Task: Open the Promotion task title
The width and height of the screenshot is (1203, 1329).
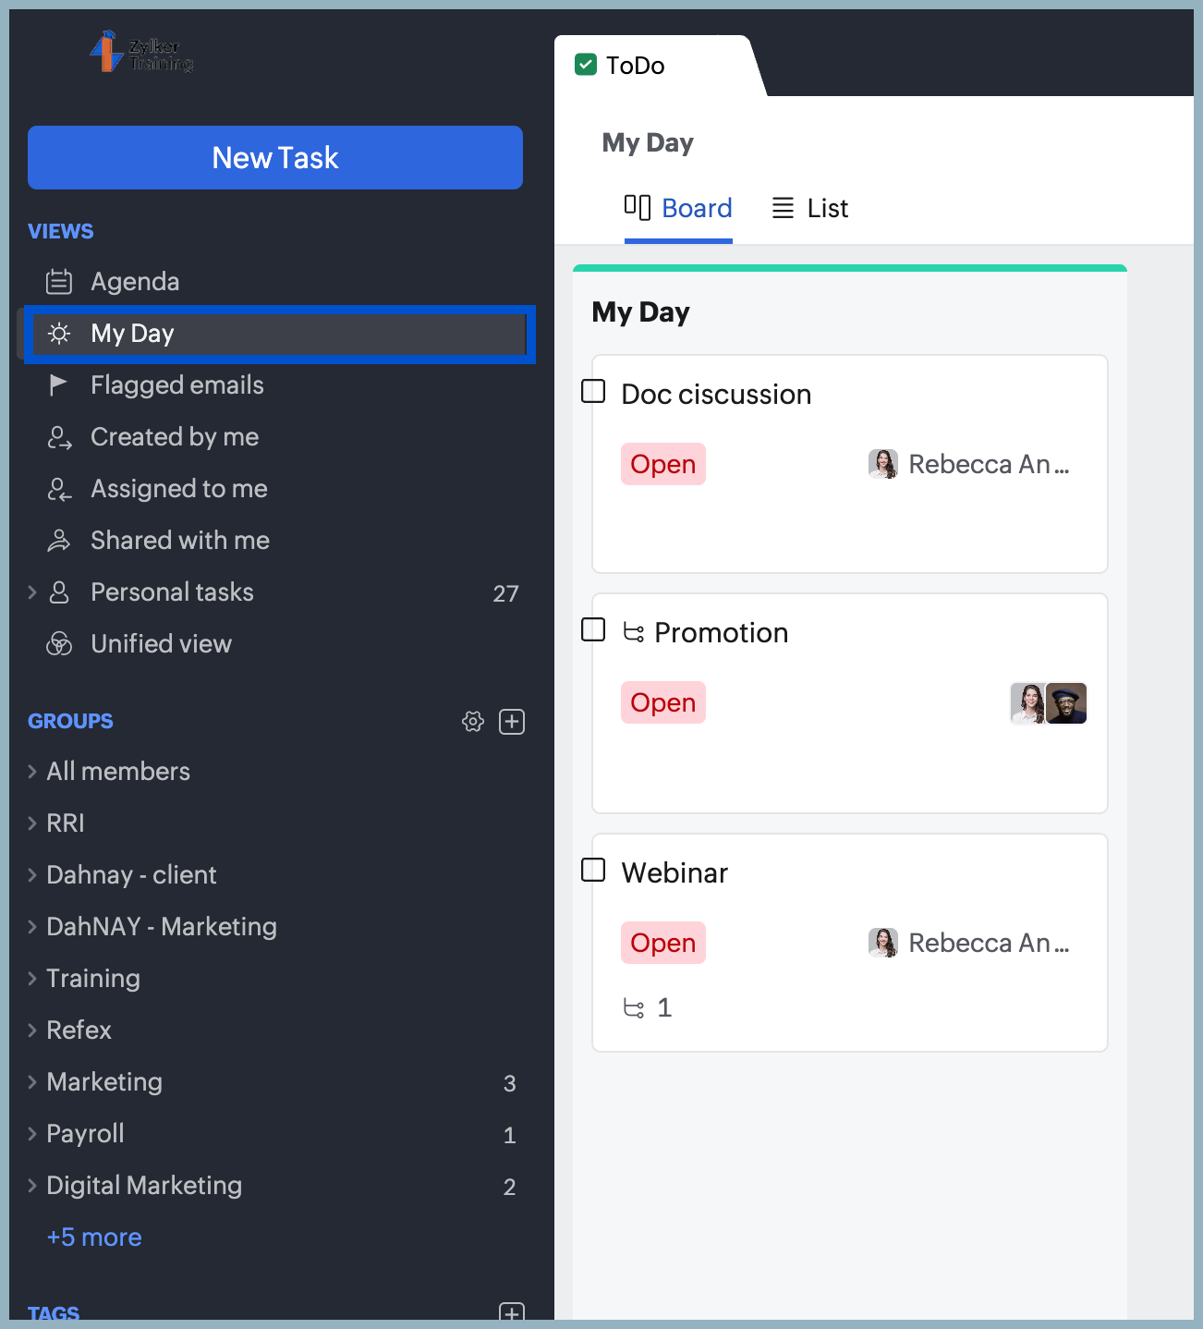Action: tap(721, 633)
